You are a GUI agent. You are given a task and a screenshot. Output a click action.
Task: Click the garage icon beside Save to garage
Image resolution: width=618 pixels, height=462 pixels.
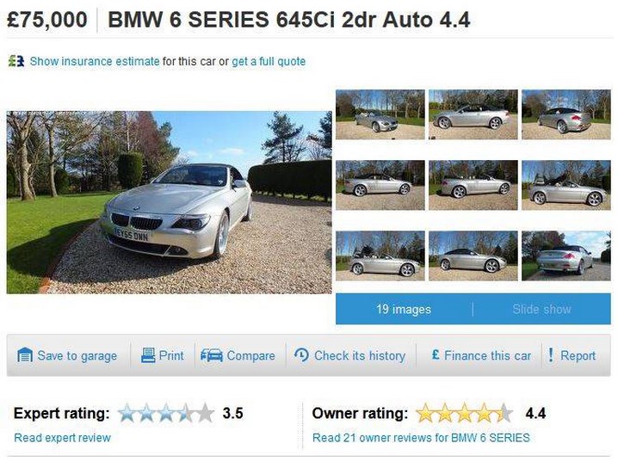(25, 355)
